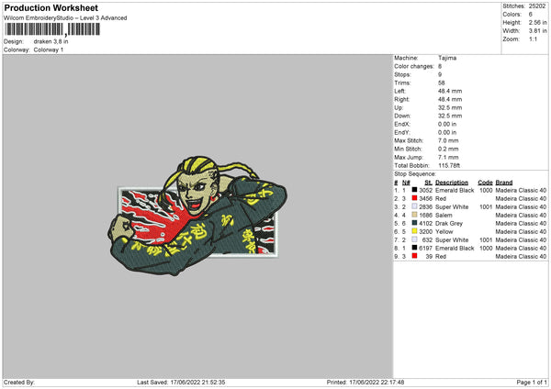551x389 pixels.
Task: Click Madeira Classic 40 in Yellow row
Action: pyautogui.click(x=521, y=231)
